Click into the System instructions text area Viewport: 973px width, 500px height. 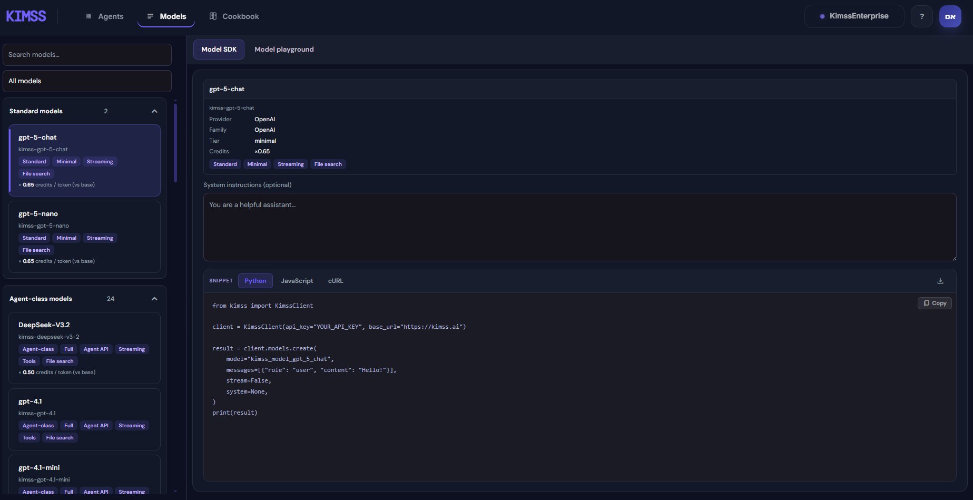tap(579, 227)
